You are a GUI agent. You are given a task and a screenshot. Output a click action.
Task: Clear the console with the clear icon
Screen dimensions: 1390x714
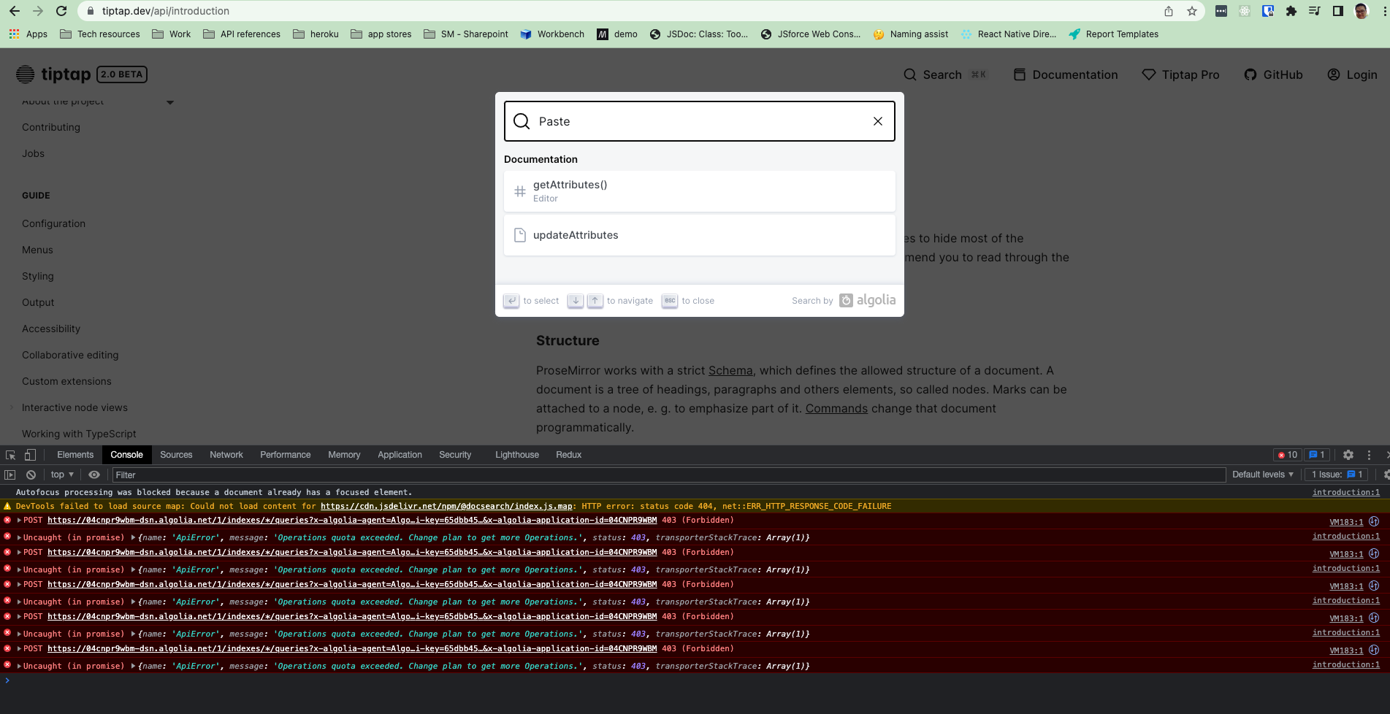tap(31, 475)
